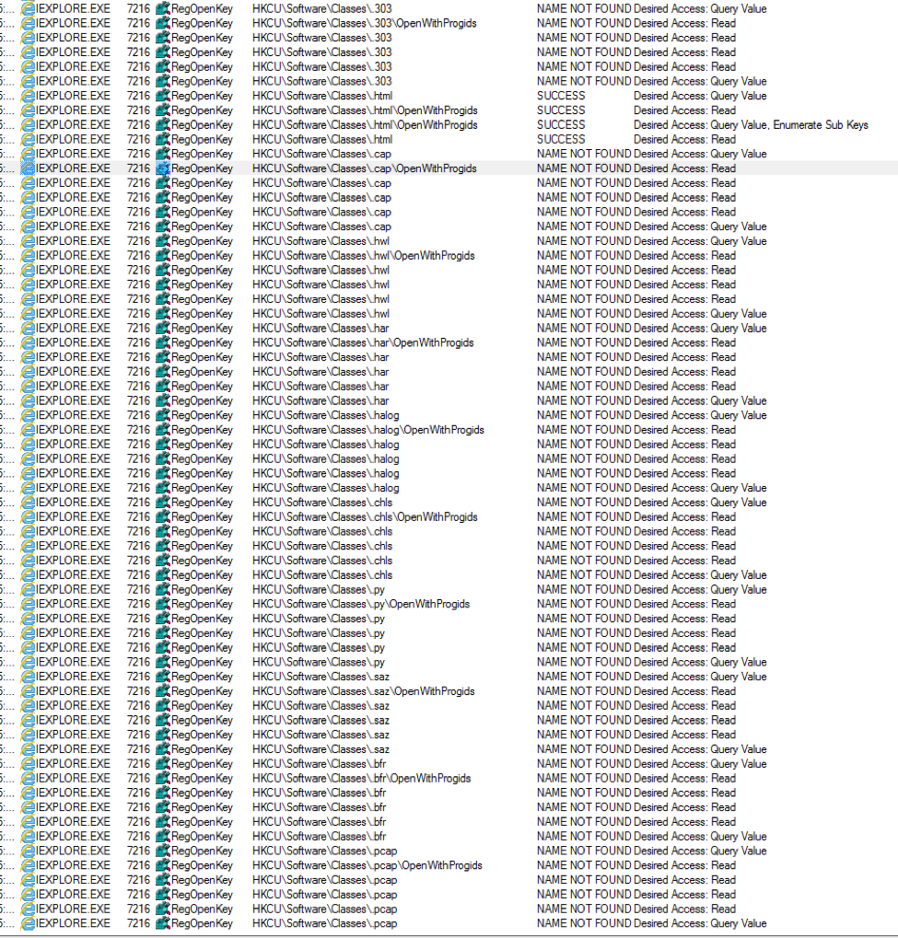Select path HKCU\Software\Classes\.chls\OpenWithProgids

tap(365, 516)
